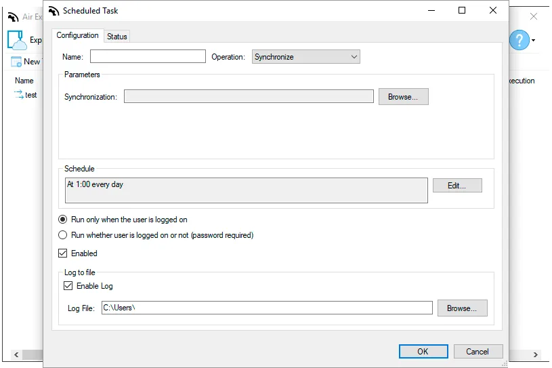
Task: Click the Air Explorer logo in background window
Action: coord(13,16)
